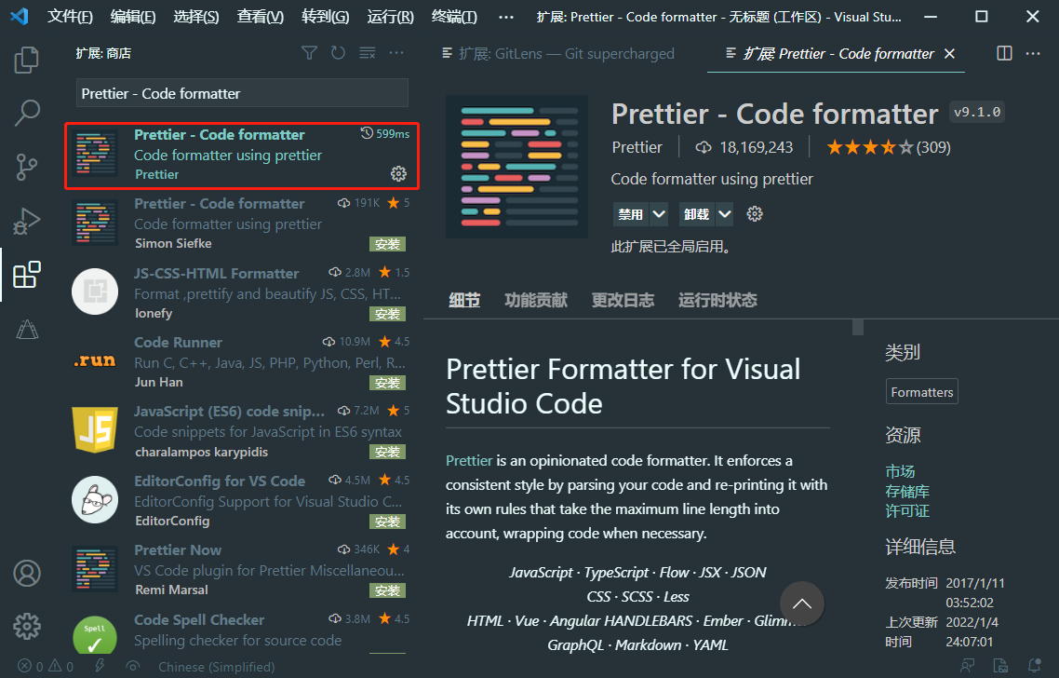The width and height of the screenshot is (1059, 678).
Task: Click gear on installed Prettier list item
Action: click(x=398, y=174)
